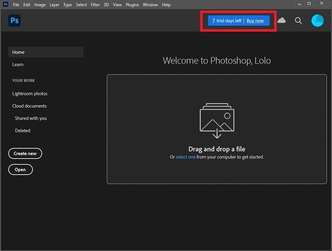332x251 pixels.
Task: Click the Photoshop Ps home logo
Action: coord(15,21)
